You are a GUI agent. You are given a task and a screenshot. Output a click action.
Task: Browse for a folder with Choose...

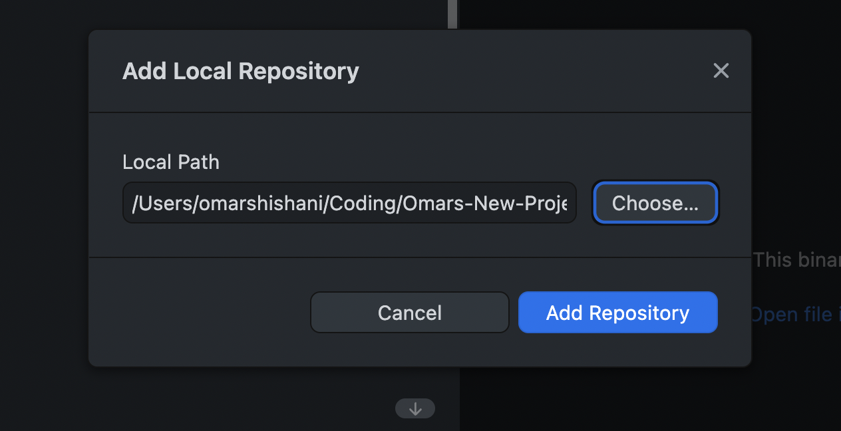(655, 203)
